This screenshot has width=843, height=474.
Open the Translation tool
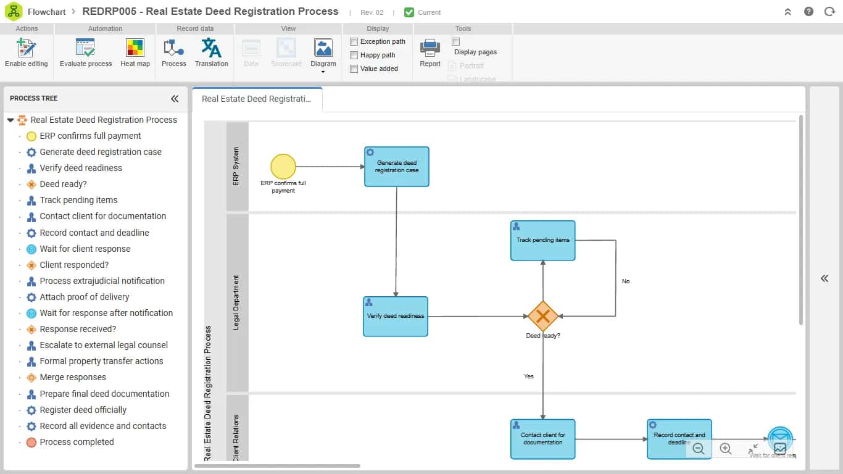(x=211, y=48)
